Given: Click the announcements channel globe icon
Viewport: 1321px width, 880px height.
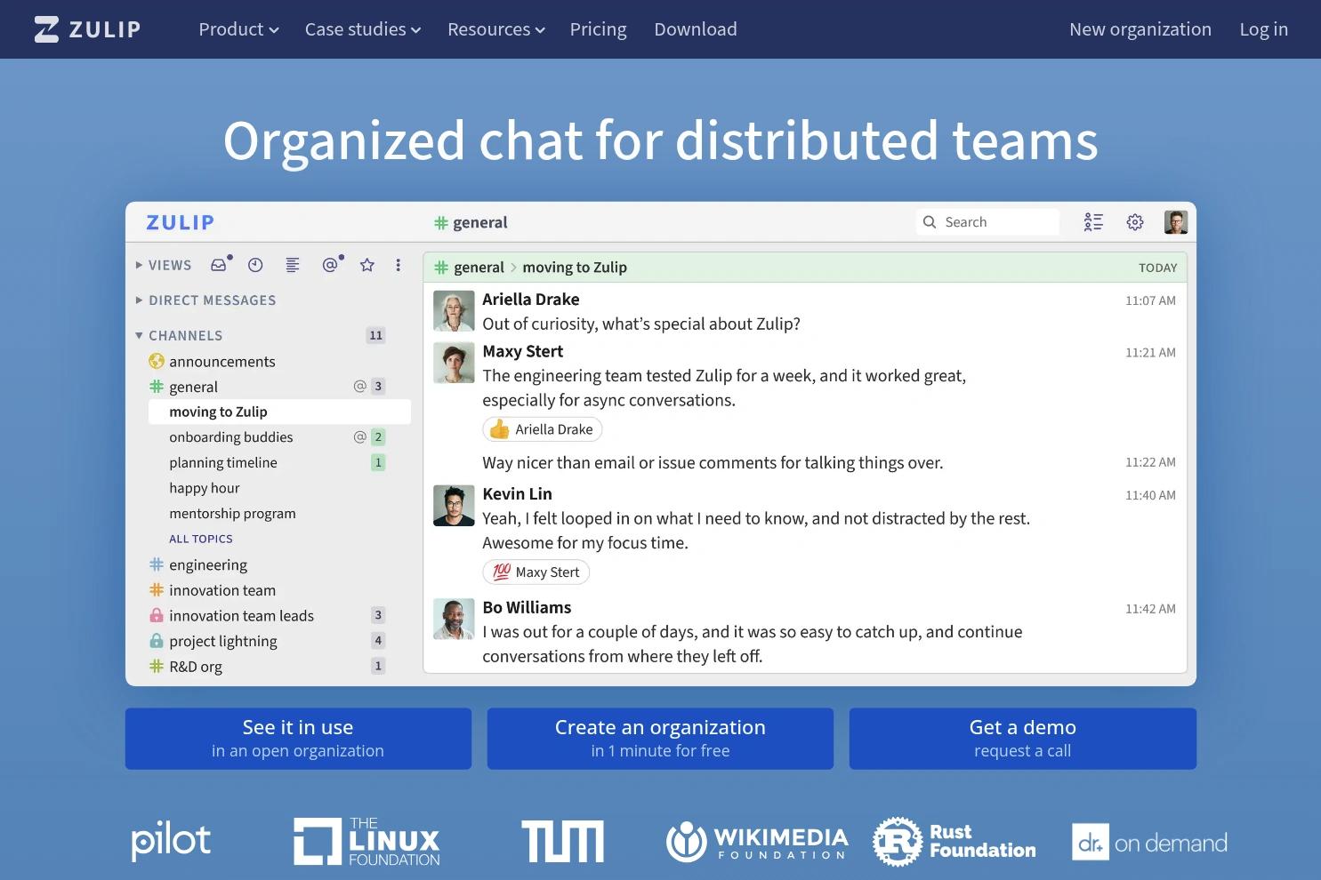Looking at the screenshot, I should [x=157, y=361].
